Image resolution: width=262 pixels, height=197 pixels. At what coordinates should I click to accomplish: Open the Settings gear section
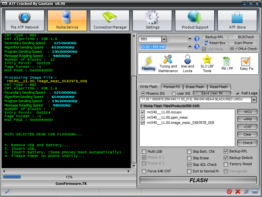click(152, 20)
